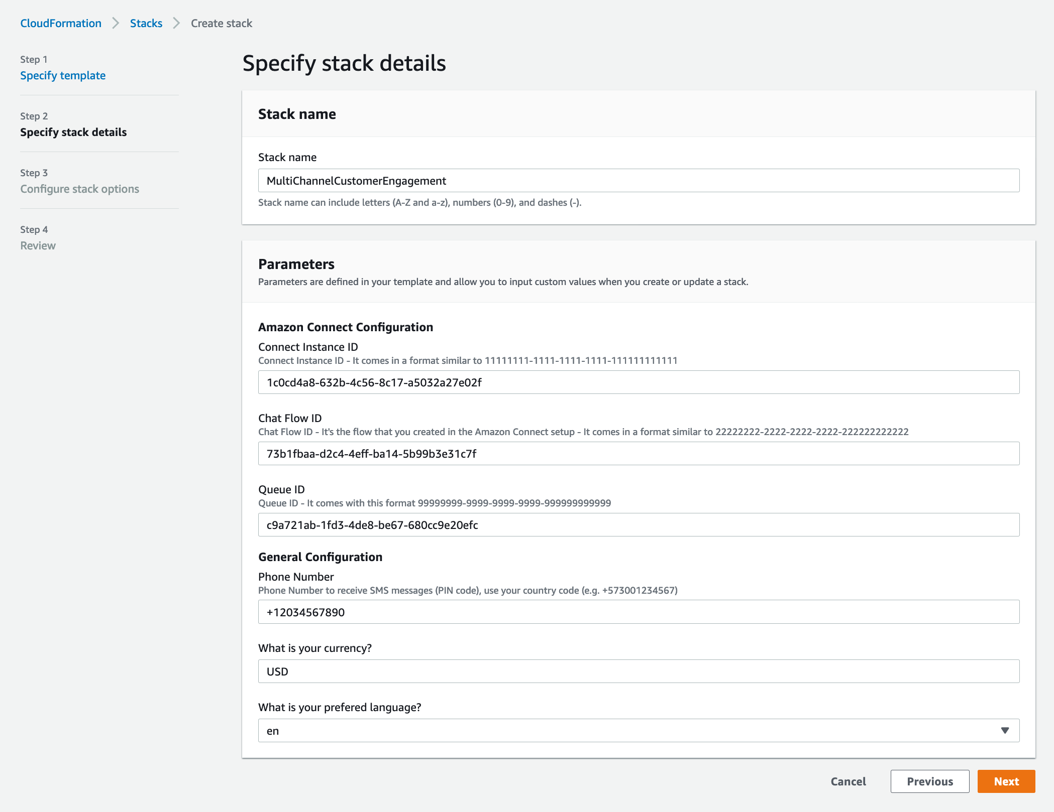This screenshot has width=1054, height=812.
Task: Select Configure stack options step
Action: (79, 189)
